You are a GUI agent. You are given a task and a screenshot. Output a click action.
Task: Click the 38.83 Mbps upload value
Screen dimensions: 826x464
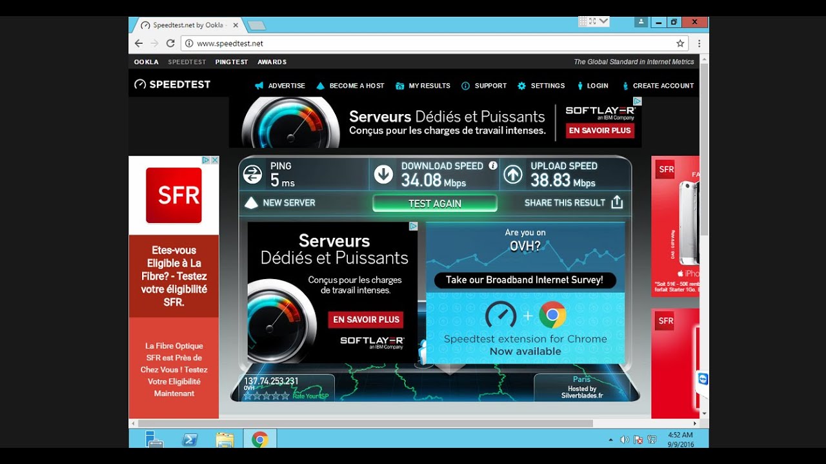pyautogui.click(x=563, y=181)
